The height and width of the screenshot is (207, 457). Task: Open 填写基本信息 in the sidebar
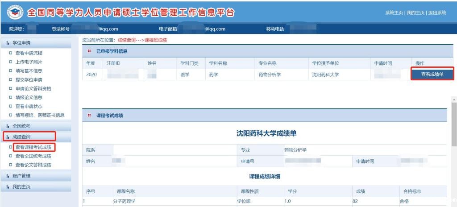click(29, 71)
